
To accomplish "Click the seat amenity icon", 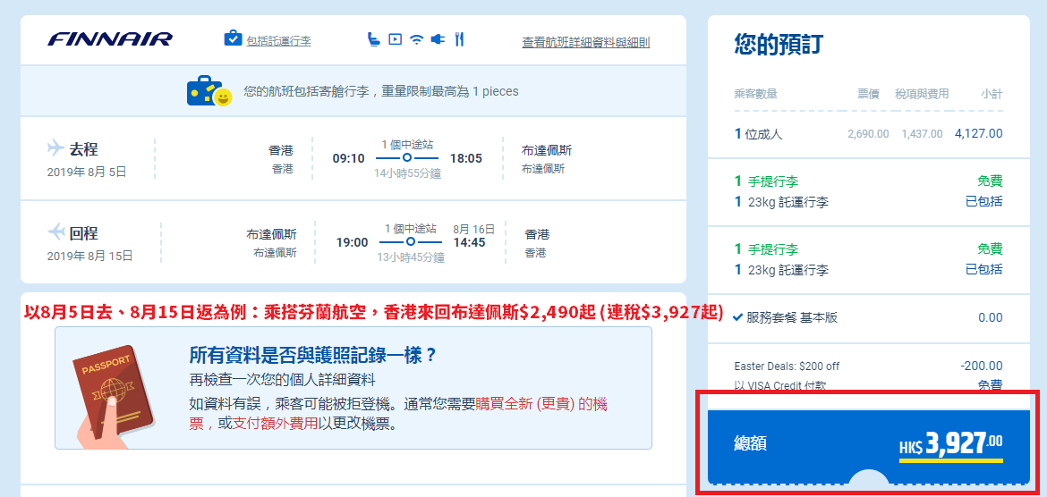I will point(374,38).
